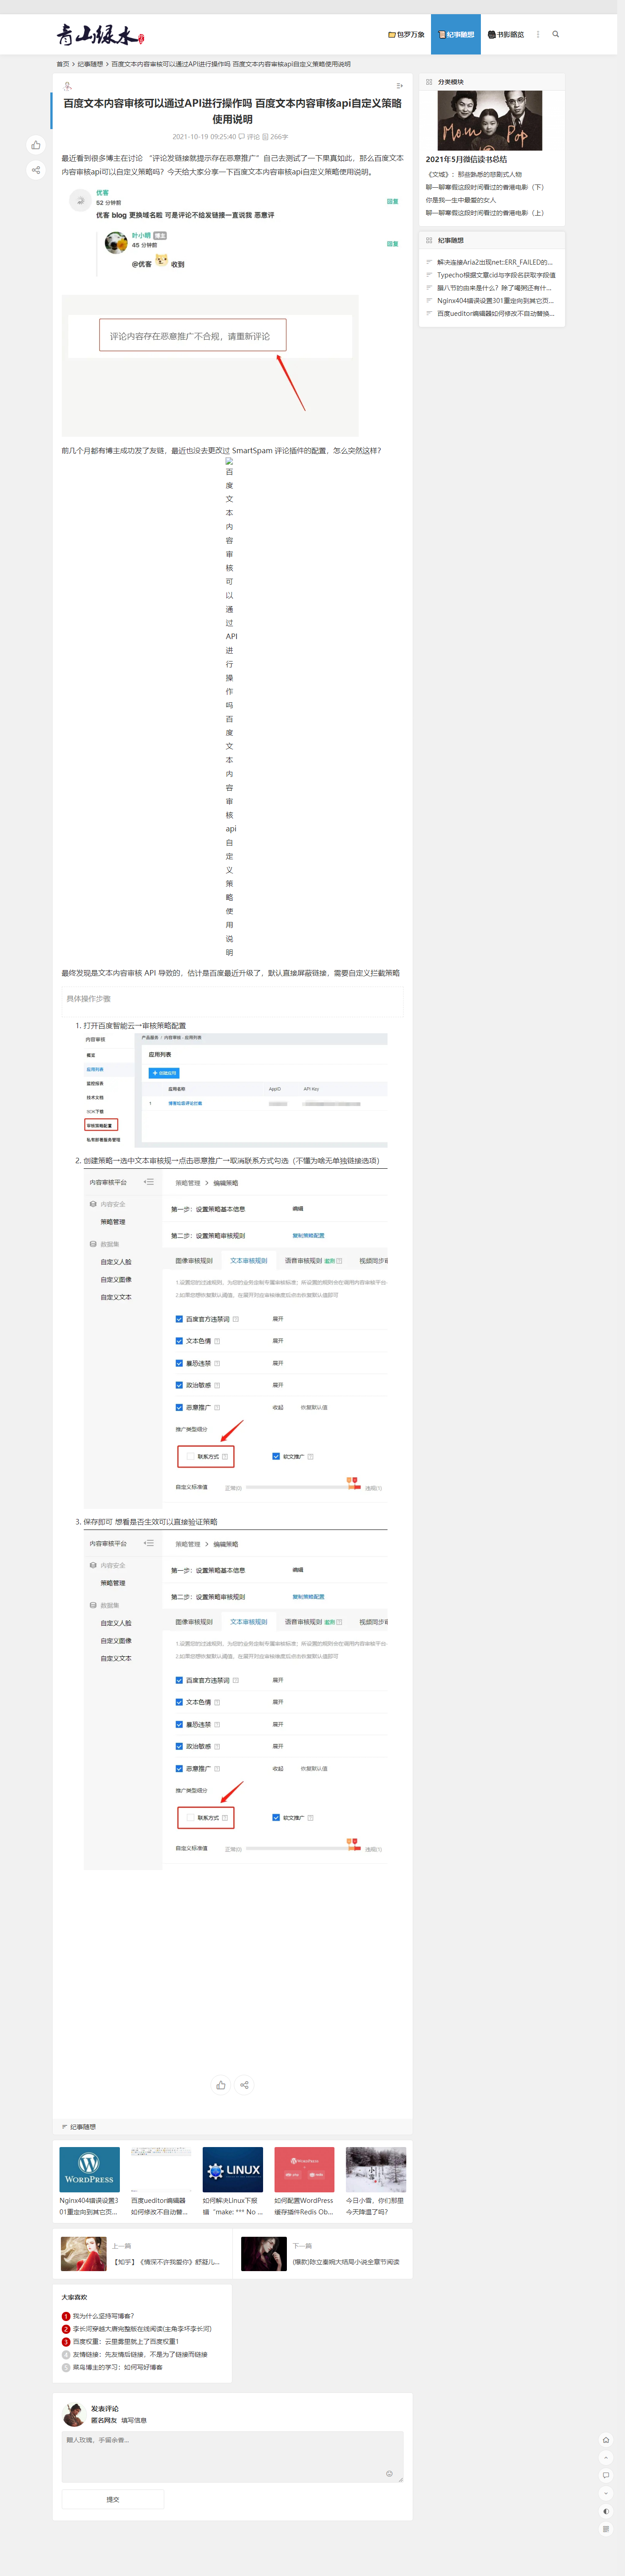Open 百度权重：云里雾里 popular post
Screen dimensions: 625x2576
(125, 2342)
